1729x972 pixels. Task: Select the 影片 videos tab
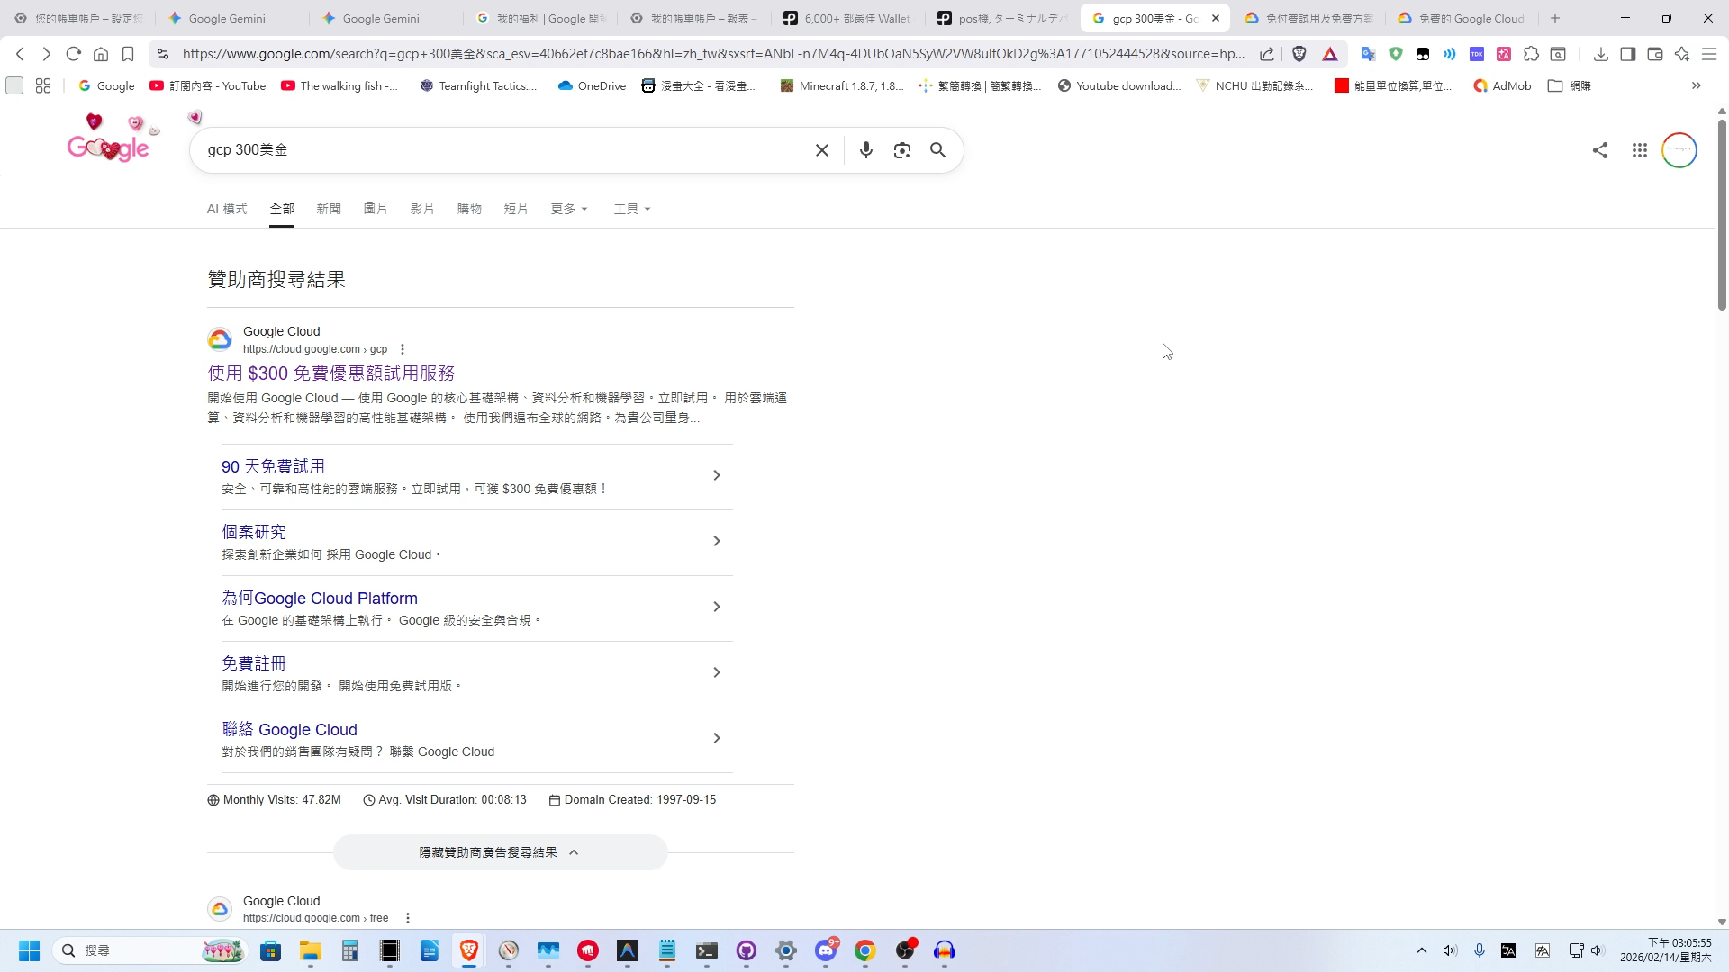pyautogui.click(x=422, y=209)
